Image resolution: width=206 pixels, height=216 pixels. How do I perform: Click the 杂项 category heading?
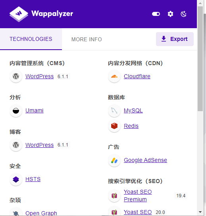click(x=15, y=200)
